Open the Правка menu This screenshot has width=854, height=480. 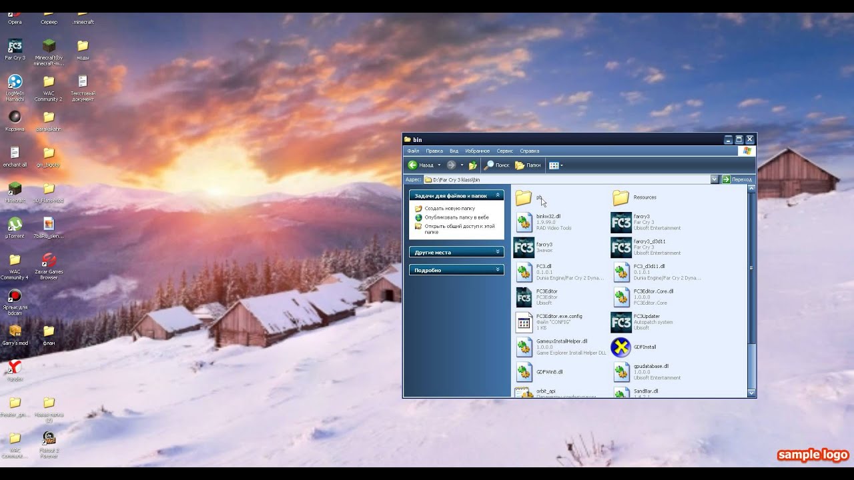(x=434, y=151)
